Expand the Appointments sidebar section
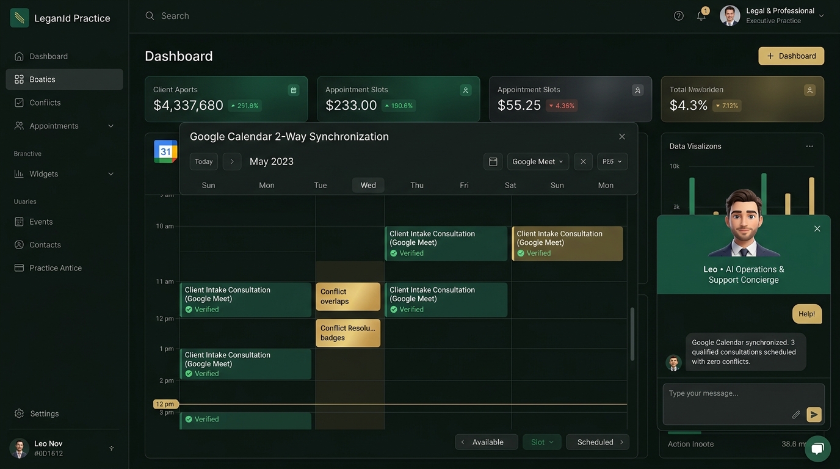Viewport: 840px width, 469px height. click(x=111, y=126)
